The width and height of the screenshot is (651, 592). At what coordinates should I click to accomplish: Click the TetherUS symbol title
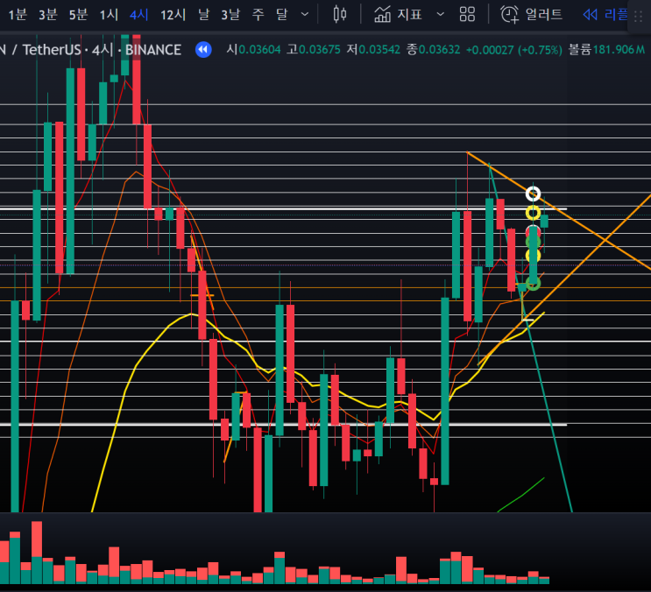[52, 50]
